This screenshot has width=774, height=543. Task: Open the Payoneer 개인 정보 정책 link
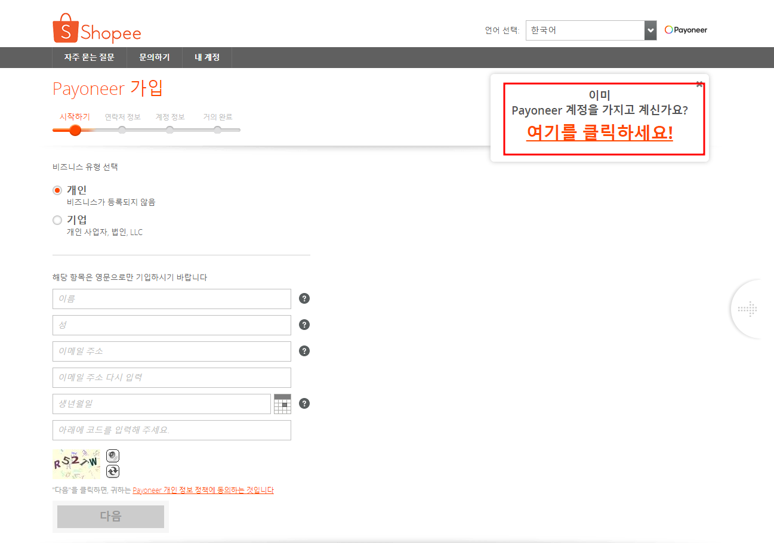[203, 490]
